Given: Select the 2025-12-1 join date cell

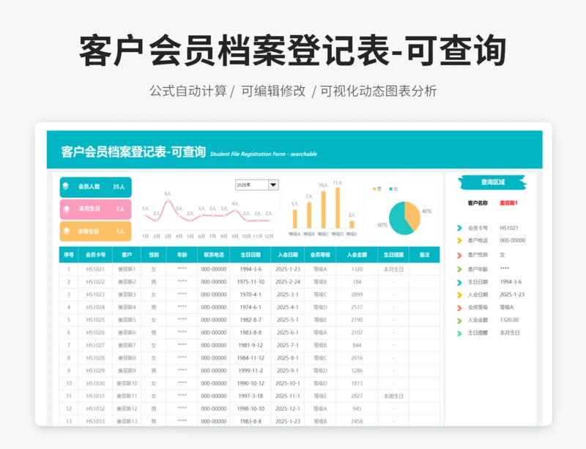Looking at the screenshot, I should tap(288, 409).
